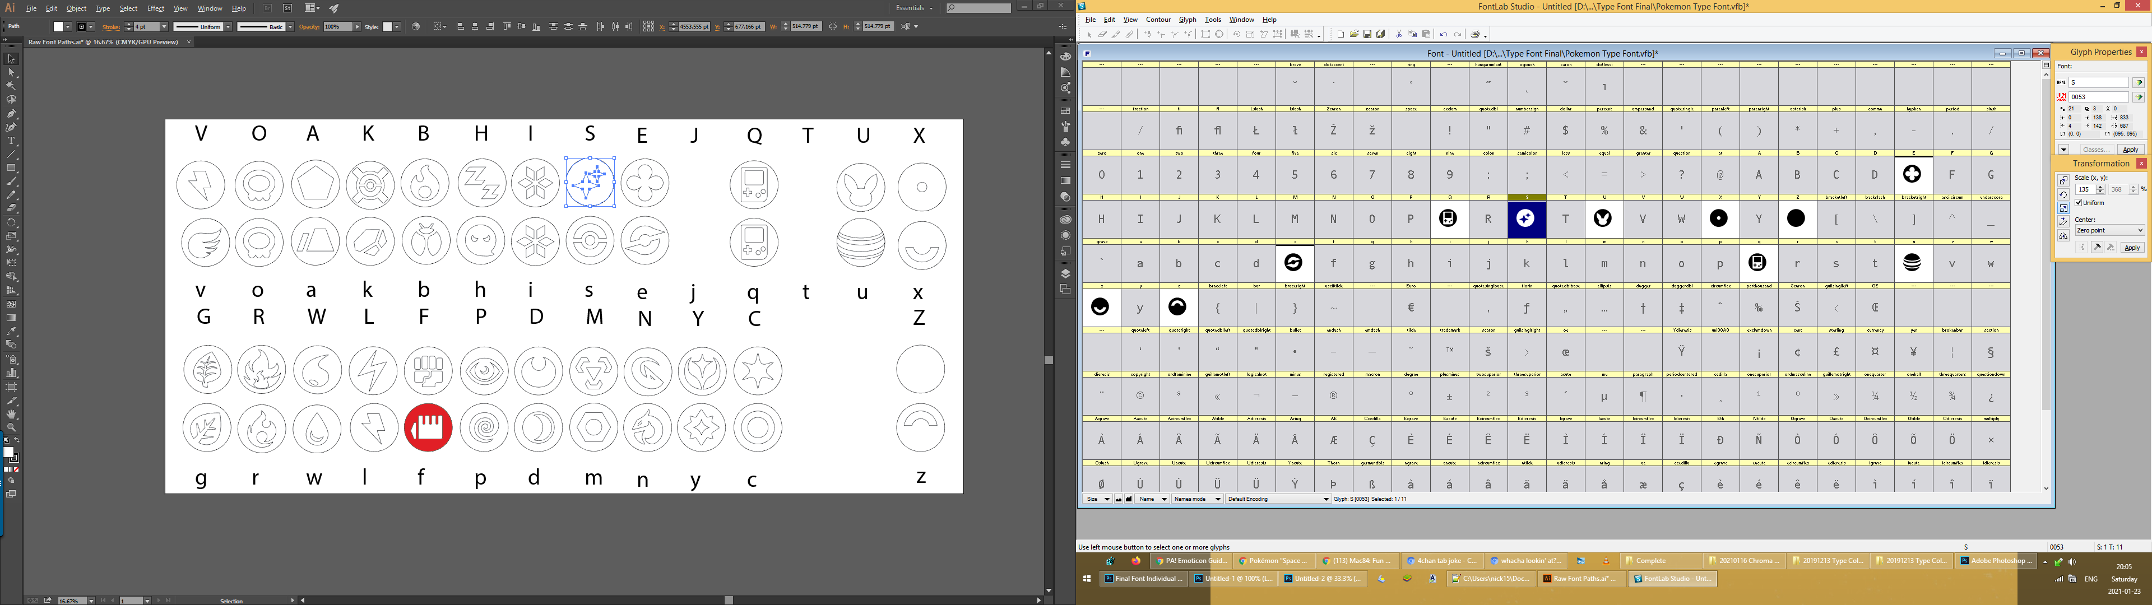This screenshot has height=605, width=2152.
Task: Switch Transformation panel to Mirror mode
Action: point(2063,236)
